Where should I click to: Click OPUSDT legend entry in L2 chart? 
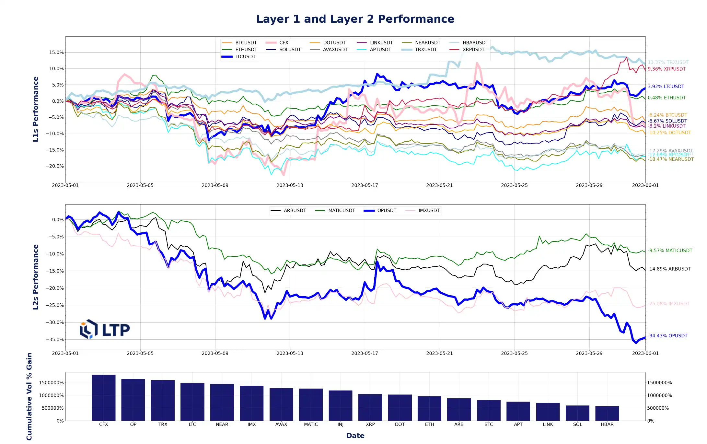tap(380, 211)
